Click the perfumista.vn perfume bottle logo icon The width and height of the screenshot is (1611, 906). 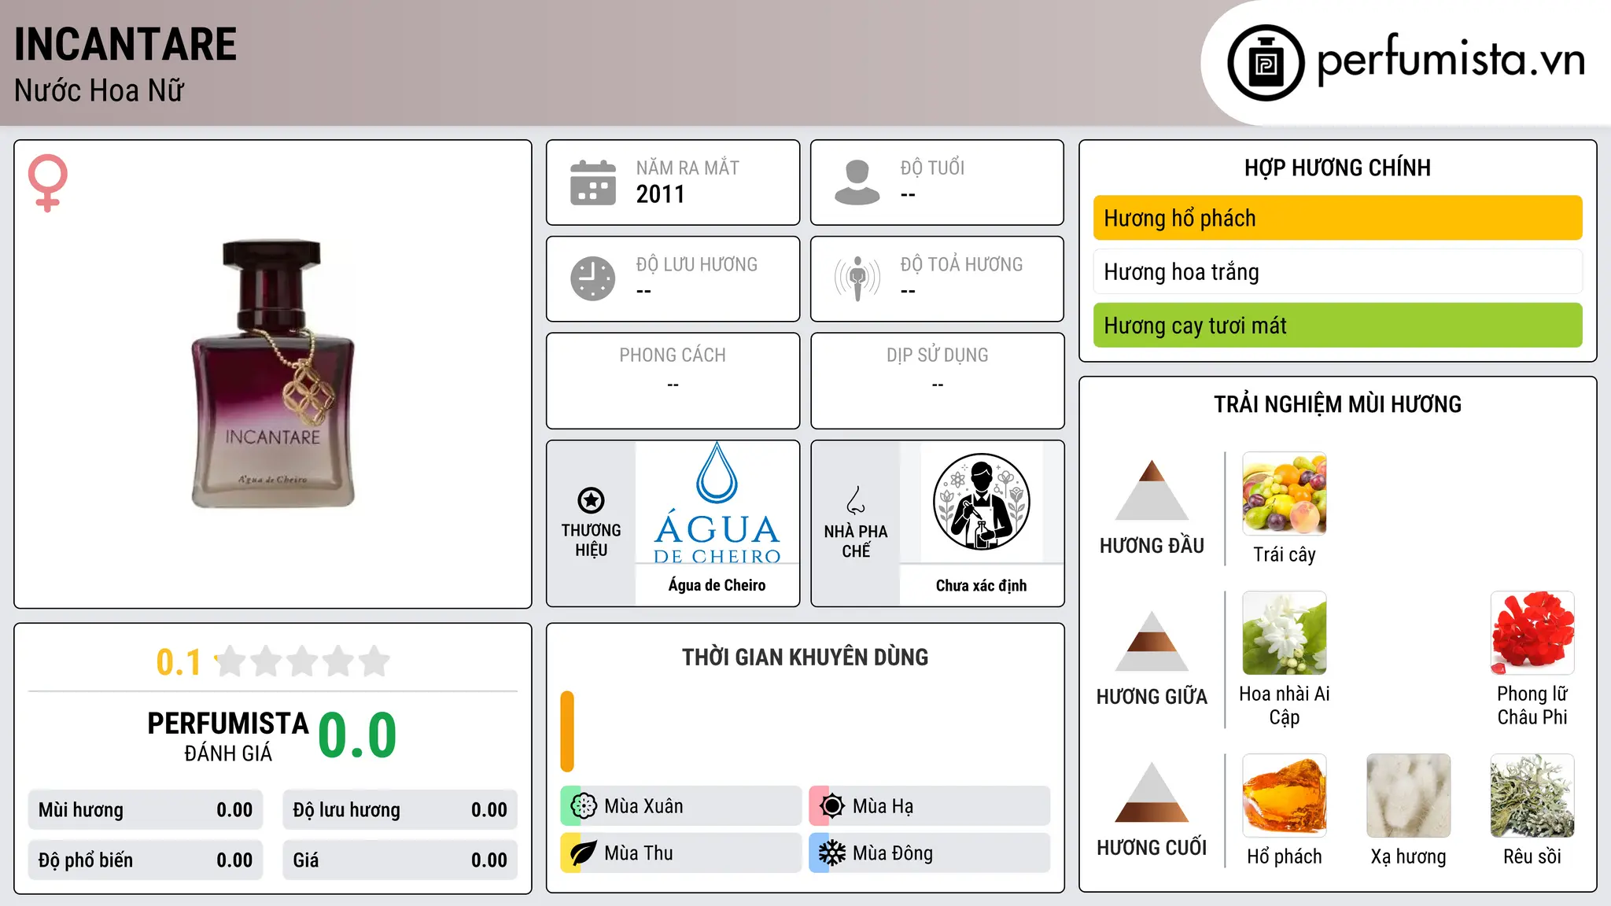[1266, 63]
